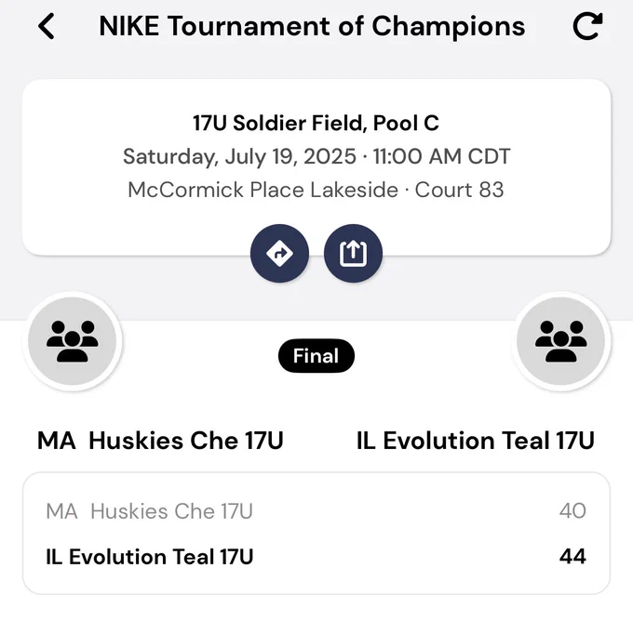Refresh the game details

587,26
